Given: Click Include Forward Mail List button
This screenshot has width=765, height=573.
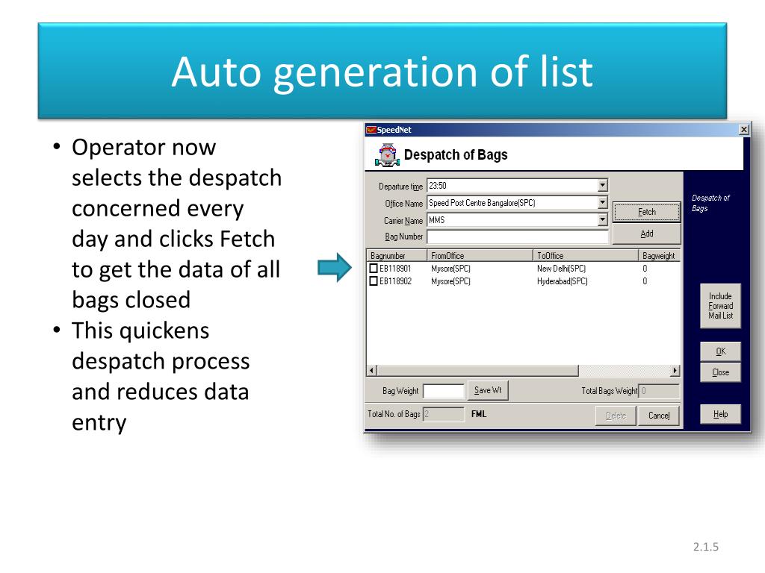Looking at the screenshot, I should coord(721,306).
